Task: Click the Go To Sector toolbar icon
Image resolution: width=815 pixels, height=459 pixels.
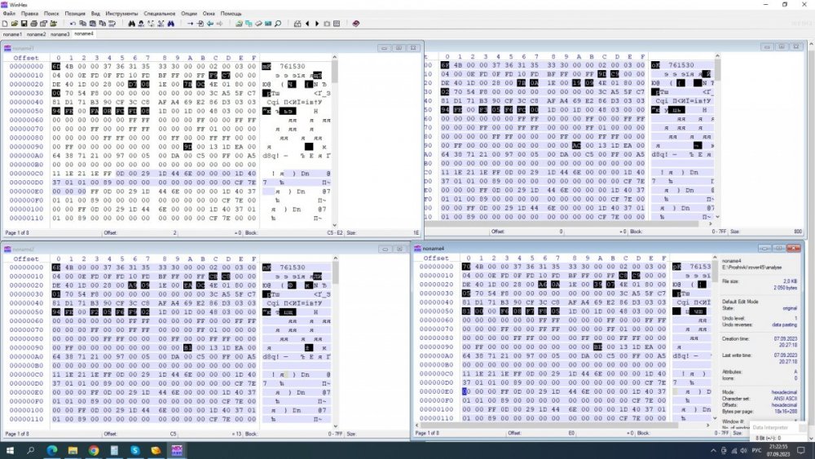Action: (200, 24)
